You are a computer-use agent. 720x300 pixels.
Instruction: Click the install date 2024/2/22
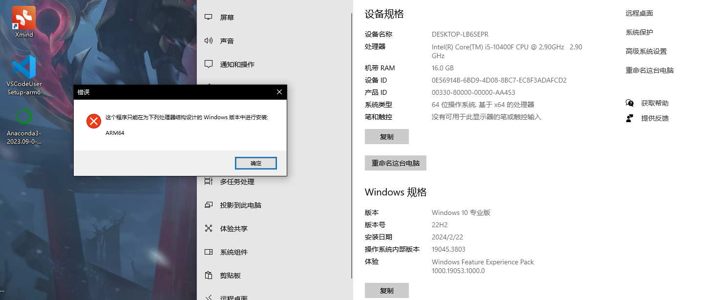(448, 237)
